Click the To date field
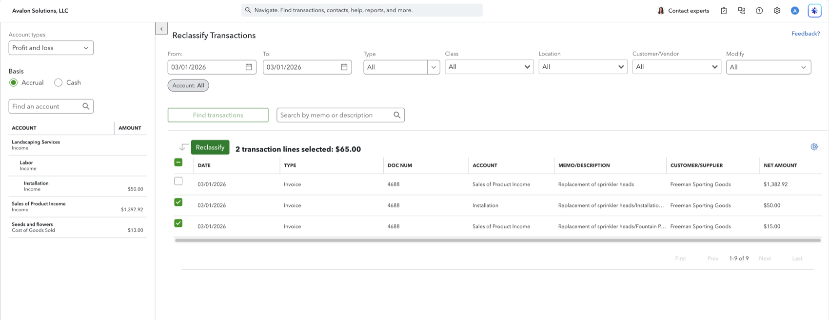829x320 pixels. [307, 67]
